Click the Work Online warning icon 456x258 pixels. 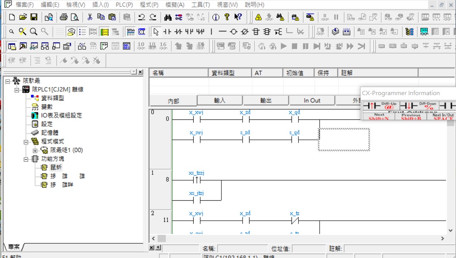[x=258, y=17]
